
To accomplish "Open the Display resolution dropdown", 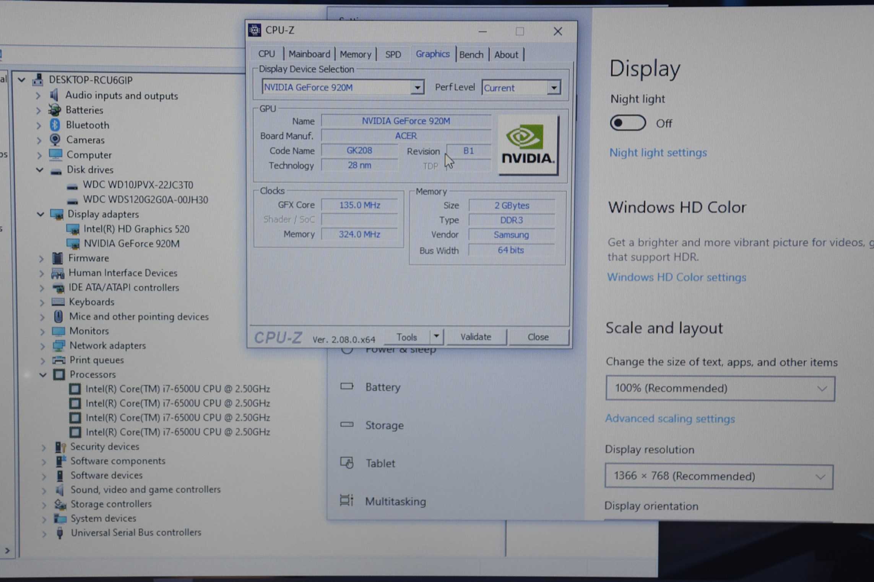I will click(x=718, y=477).
